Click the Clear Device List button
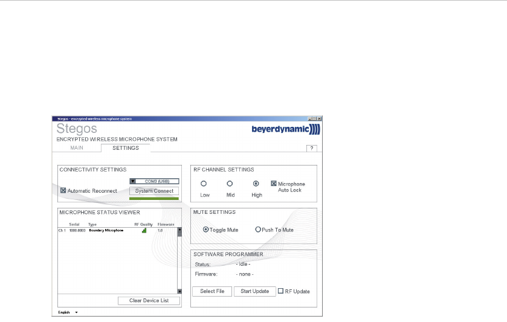The height and width of the screenshot is (322, 507). click(149, 301)
